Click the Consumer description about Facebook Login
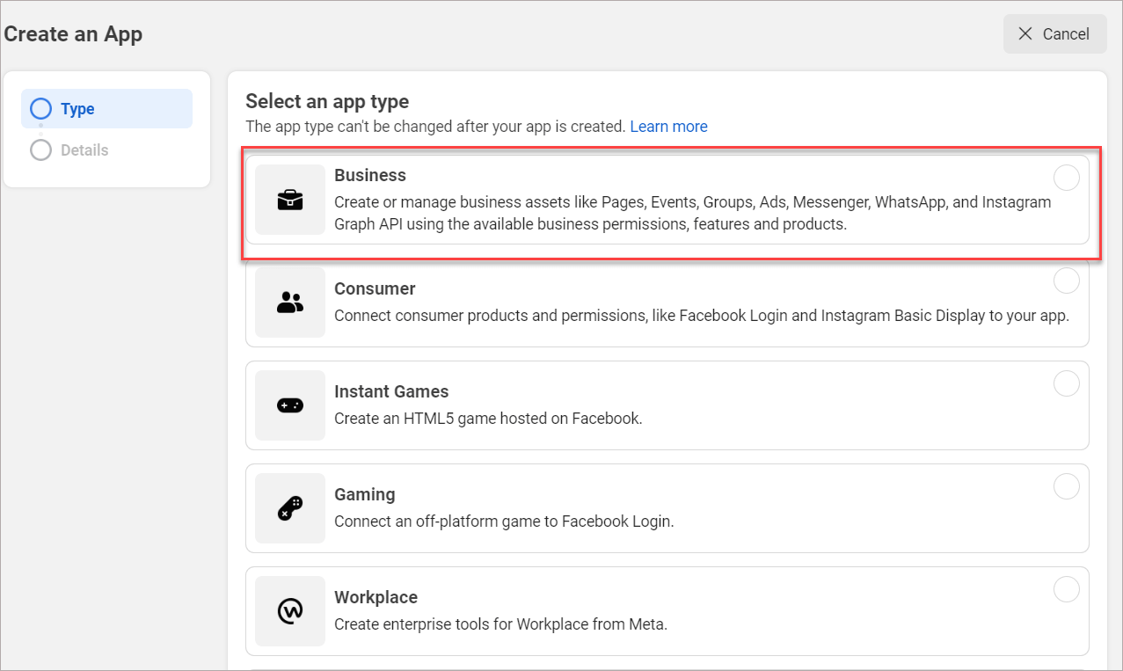This screenshot has height=671, width=1123. 702,315
